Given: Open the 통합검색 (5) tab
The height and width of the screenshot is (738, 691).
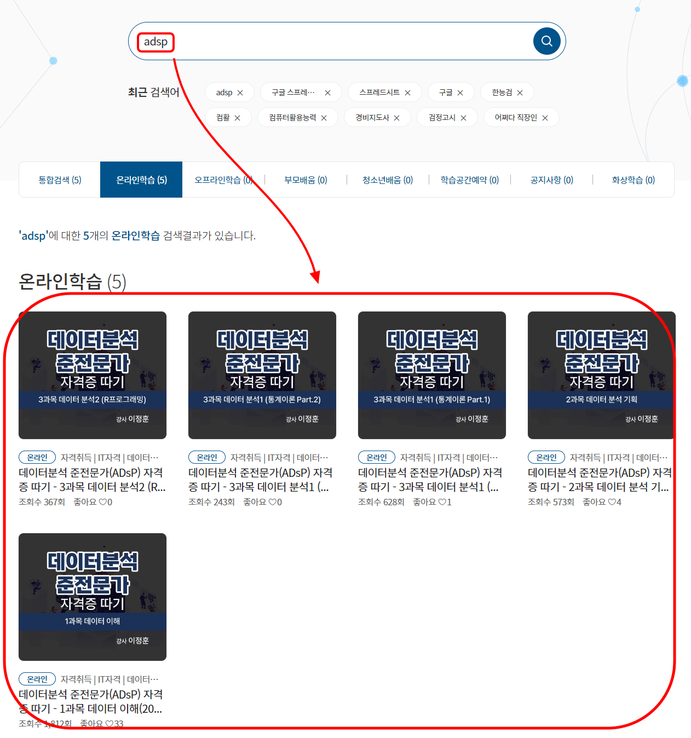Looking at the screenshot, I should (x=60, y=180).
